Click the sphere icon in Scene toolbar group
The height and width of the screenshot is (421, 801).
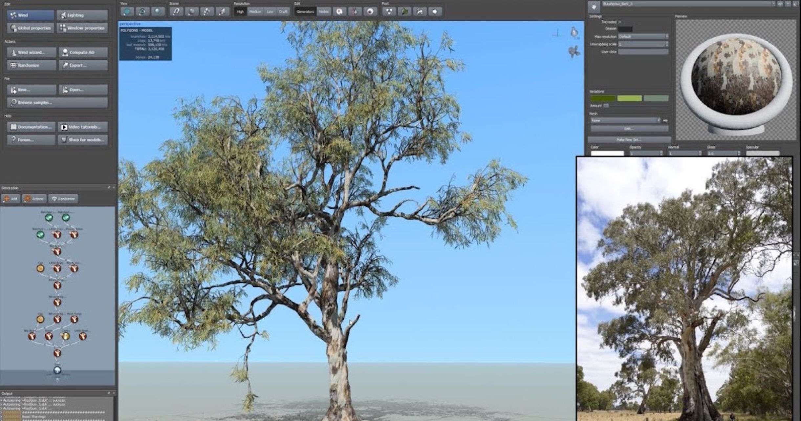pyautogui.click(x=192, y=11)
